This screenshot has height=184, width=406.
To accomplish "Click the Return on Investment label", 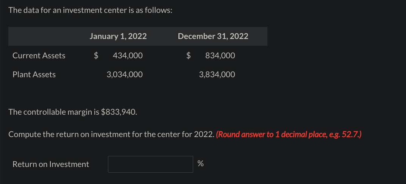I will point(51,164).
